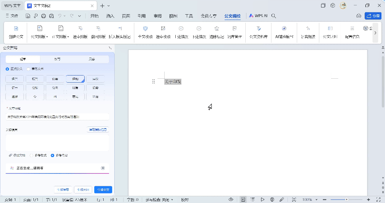
Task: Open the 拼写检查 dropdown in status bar
Action: point(172,200)
